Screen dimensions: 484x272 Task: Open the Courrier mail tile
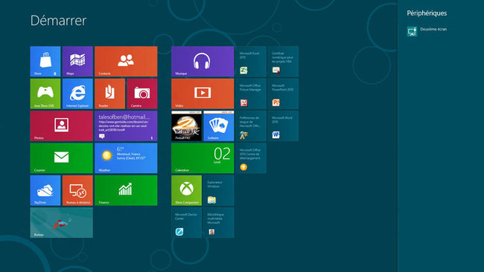pyautogui.click(x=61, y=158)
